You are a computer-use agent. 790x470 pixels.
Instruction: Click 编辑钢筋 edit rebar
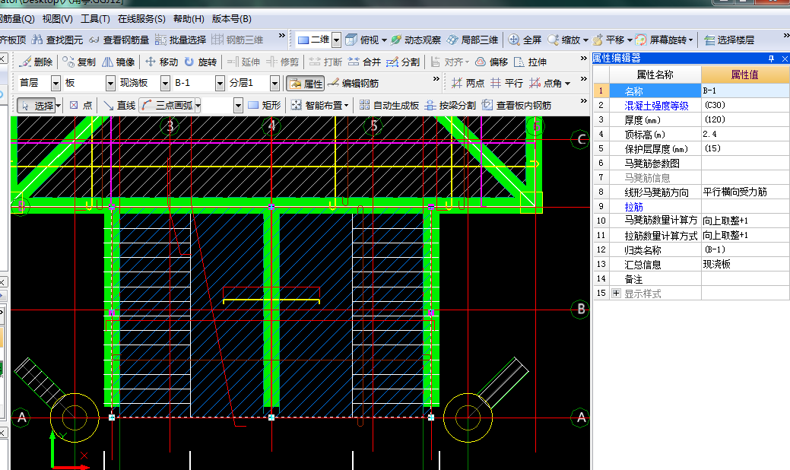coord(354,83)
